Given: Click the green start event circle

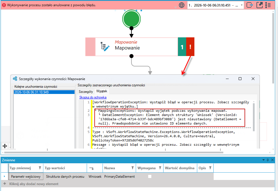Looking at the screenshot, I should [x=131, y=19].
